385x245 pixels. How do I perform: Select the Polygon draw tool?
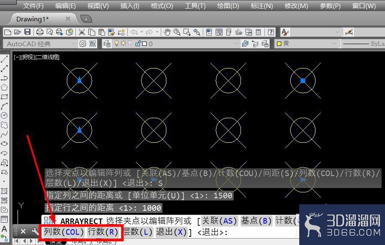click(4, 87)
